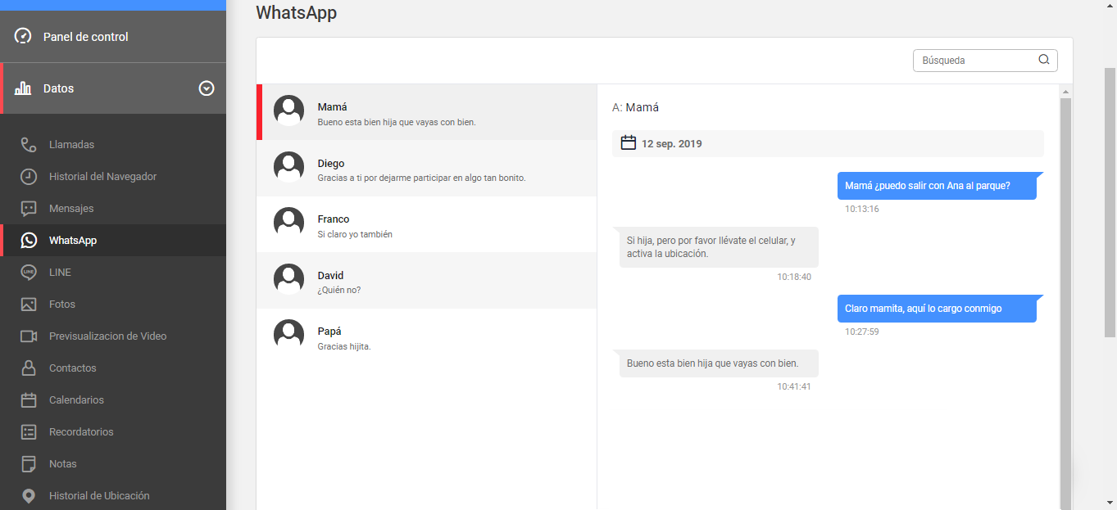1117x510 pixels.
Task: Click the Historial de Ubicación pin icon
Action: 29,496
